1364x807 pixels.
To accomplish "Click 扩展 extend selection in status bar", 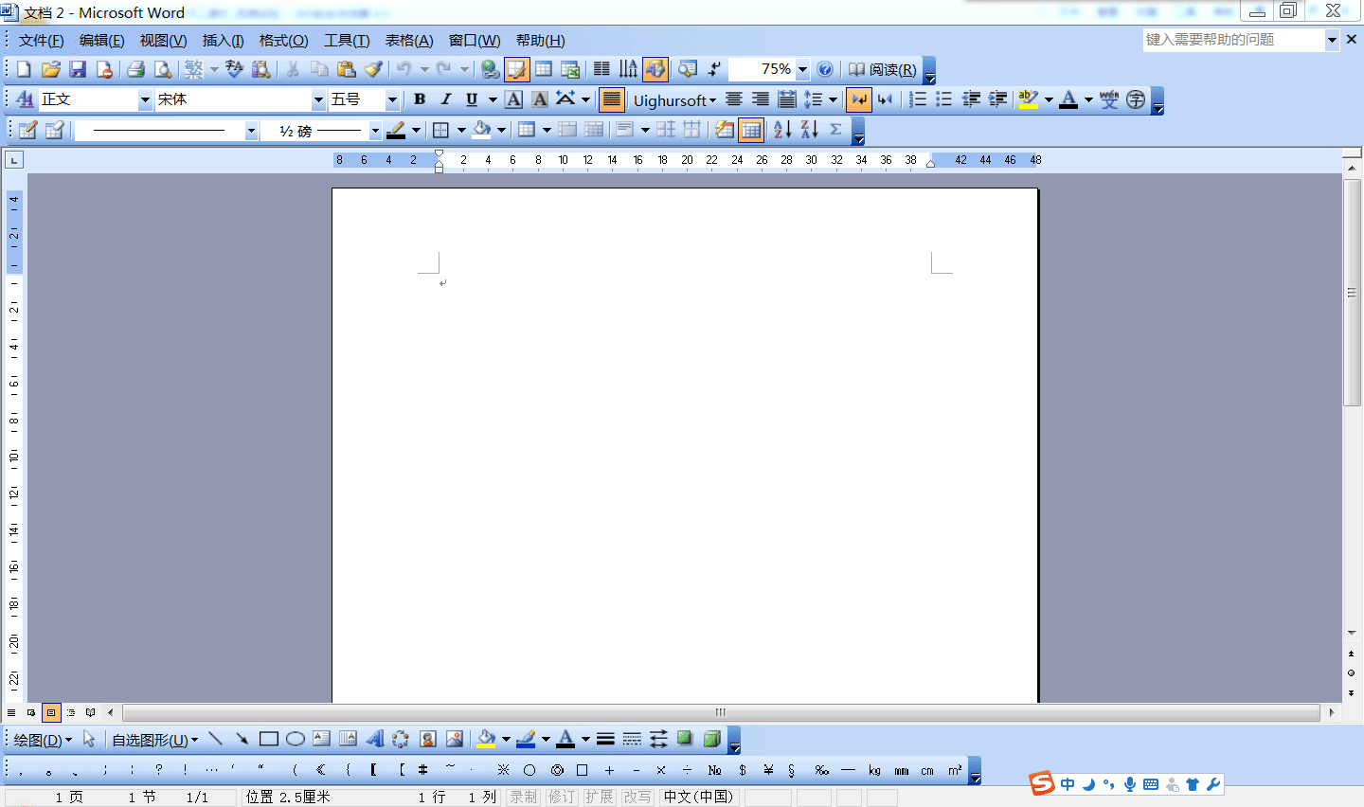I will (600, 798).
